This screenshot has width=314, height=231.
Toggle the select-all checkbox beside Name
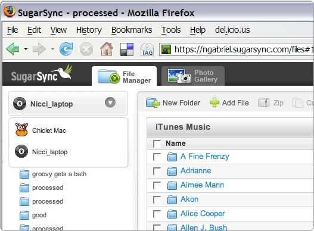157,143
